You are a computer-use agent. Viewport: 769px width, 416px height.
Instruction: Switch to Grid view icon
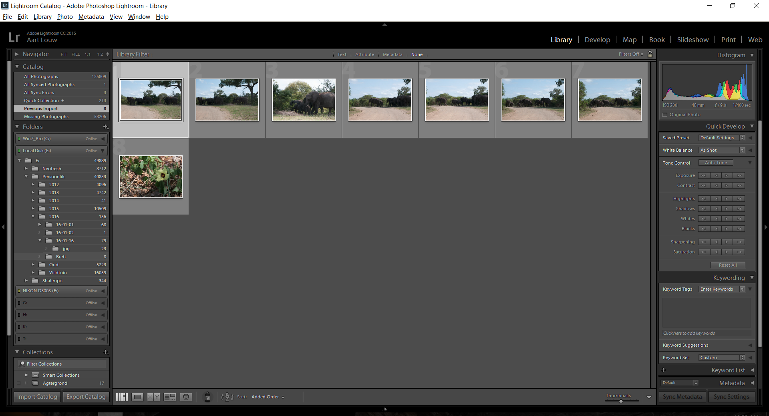122,397
